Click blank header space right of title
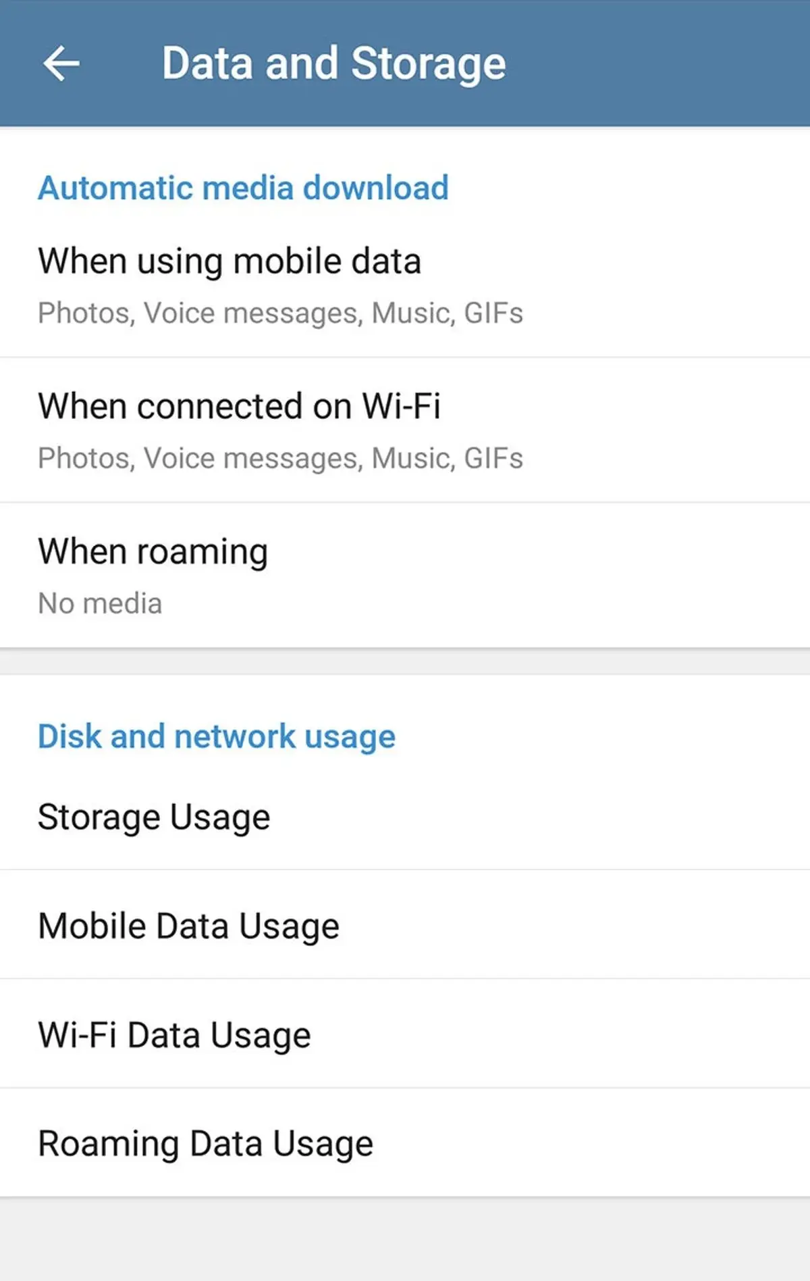The width and height of the screenshot is (810, 1281). point(661,64)
